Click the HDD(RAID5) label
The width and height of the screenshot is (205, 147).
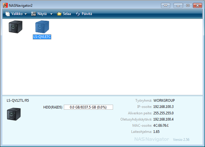pyautogui.click(x=53, y=107)
